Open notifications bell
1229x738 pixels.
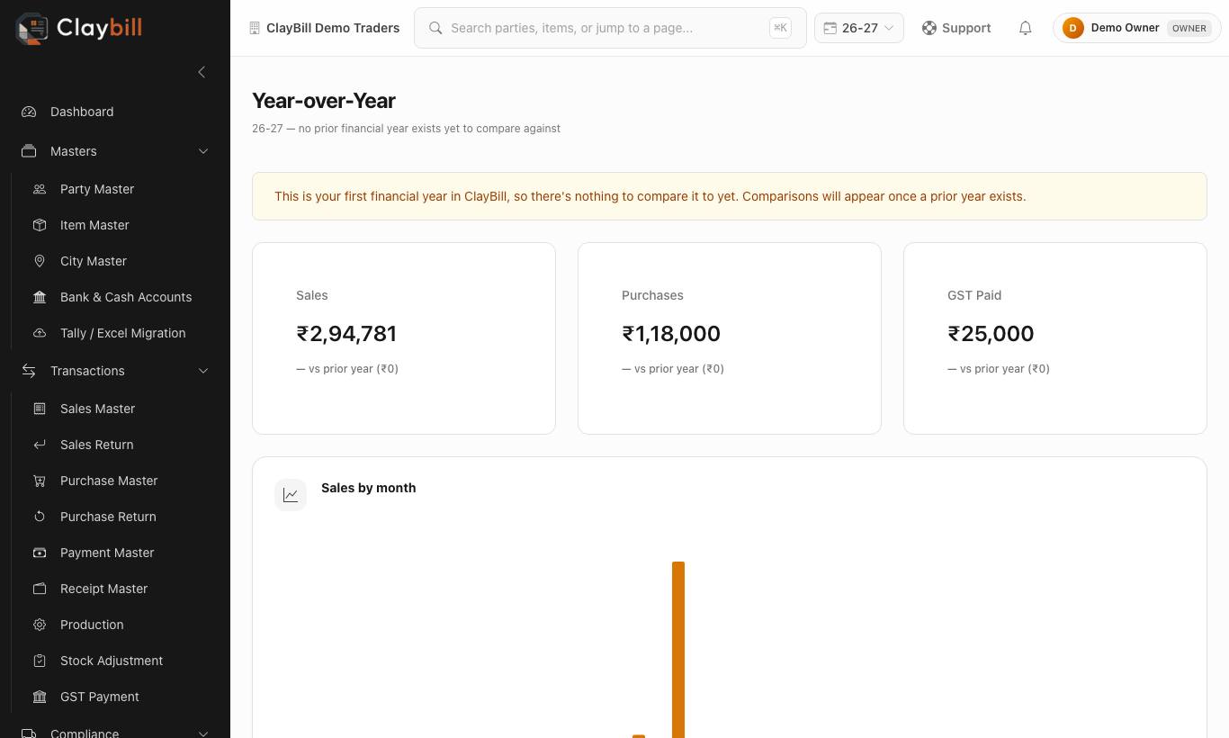[x=1025, y=28]
